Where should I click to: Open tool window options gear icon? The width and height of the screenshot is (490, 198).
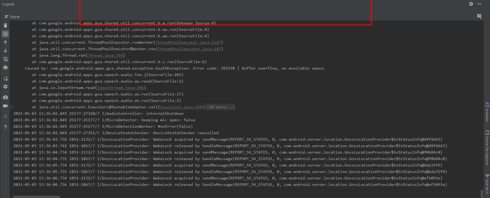[x=471, y=4]
